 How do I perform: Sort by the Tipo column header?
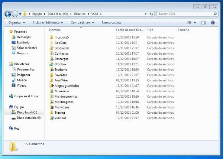[x=150, y=30]
